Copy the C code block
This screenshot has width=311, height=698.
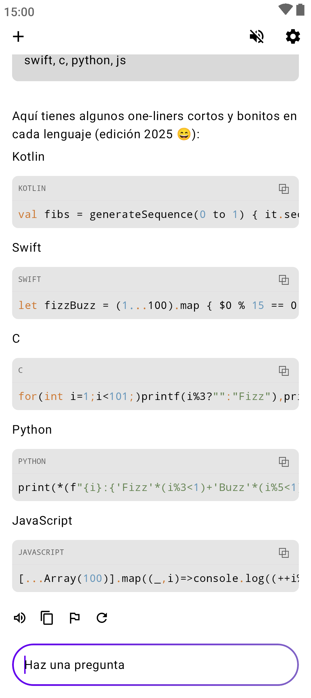(x=284, y=371)
